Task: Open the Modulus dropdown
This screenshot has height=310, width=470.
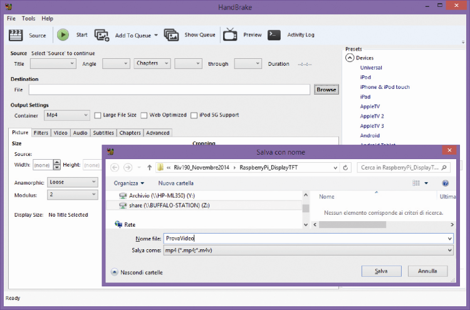Action: coord(73,195)
